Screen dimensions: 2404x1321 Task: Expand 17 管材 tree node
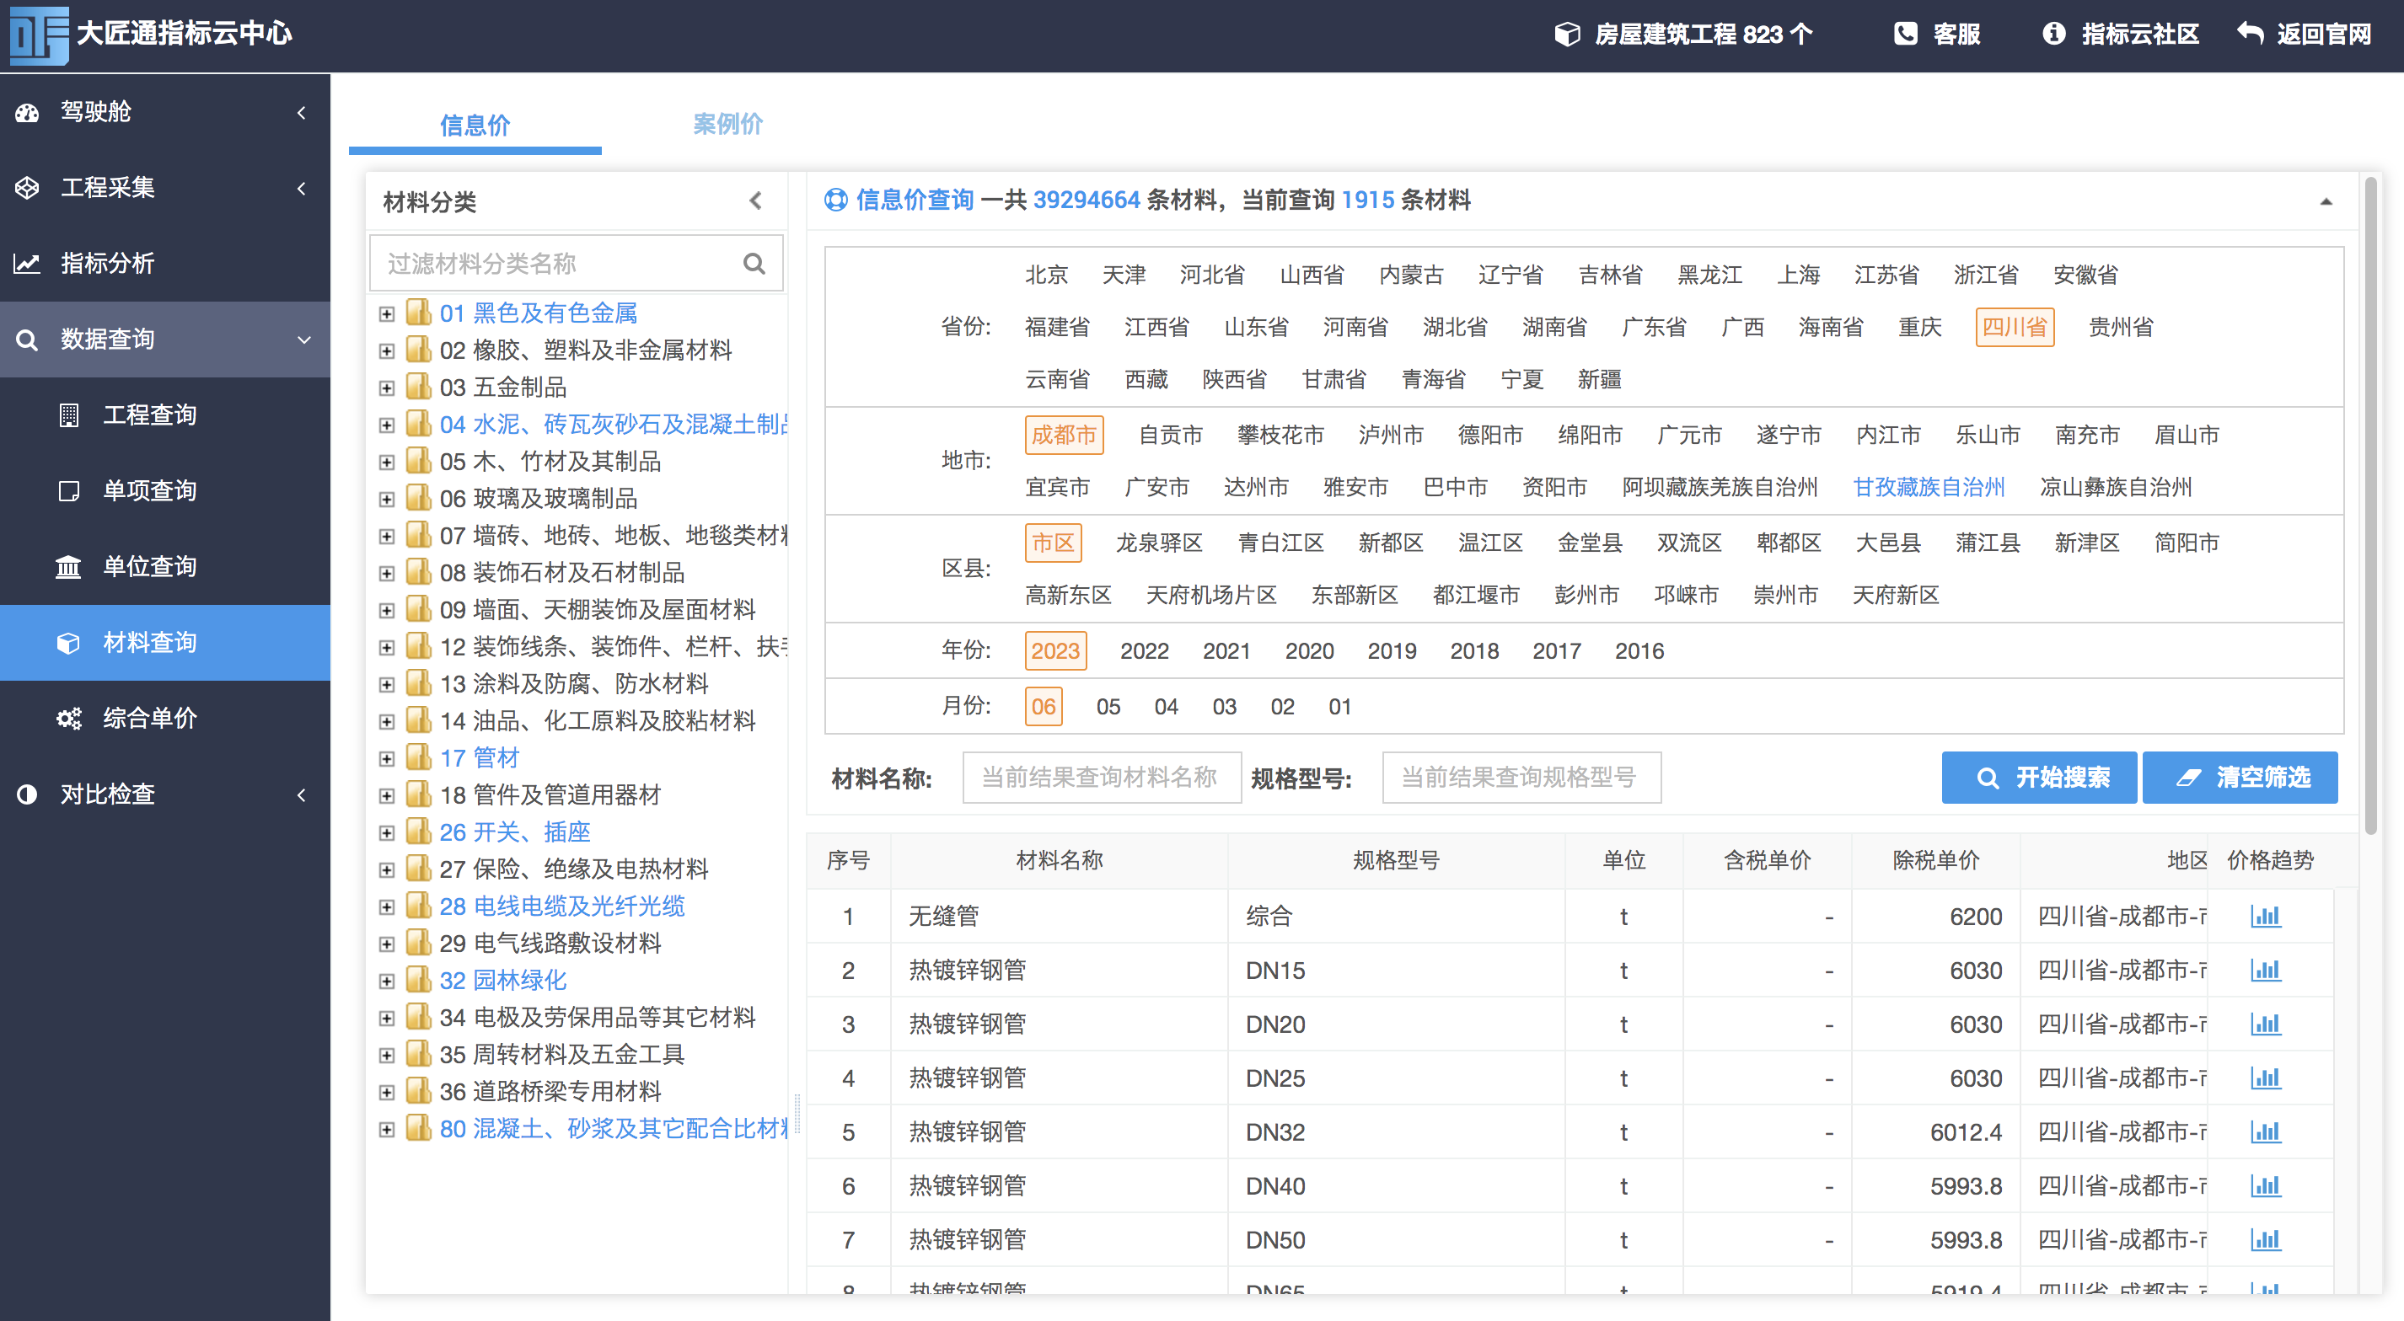click(387, 759)
